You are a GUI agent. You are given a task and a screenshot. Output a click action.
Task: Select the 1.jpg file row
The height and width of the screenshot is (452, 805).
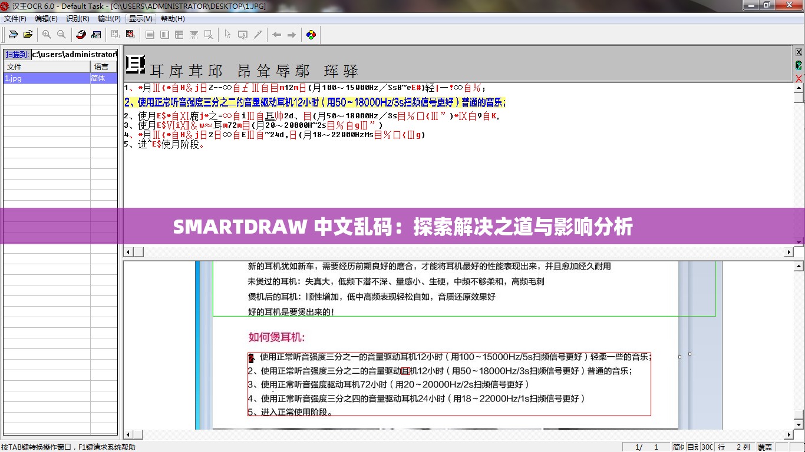[x=60, y=78]
